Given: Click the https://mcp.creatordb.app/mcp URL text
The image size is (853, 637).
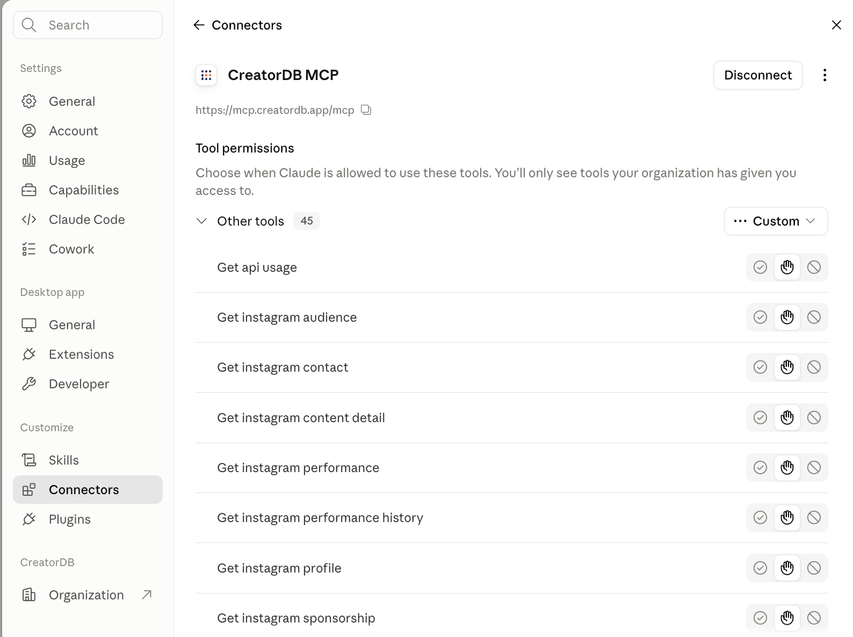Looking at the screenshot, I should pos(275,110).
